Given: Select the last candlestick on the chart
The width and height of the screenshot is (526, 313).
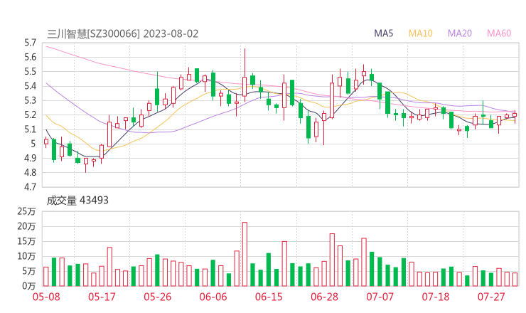Looking at the screenshot, I should (515, 117).
